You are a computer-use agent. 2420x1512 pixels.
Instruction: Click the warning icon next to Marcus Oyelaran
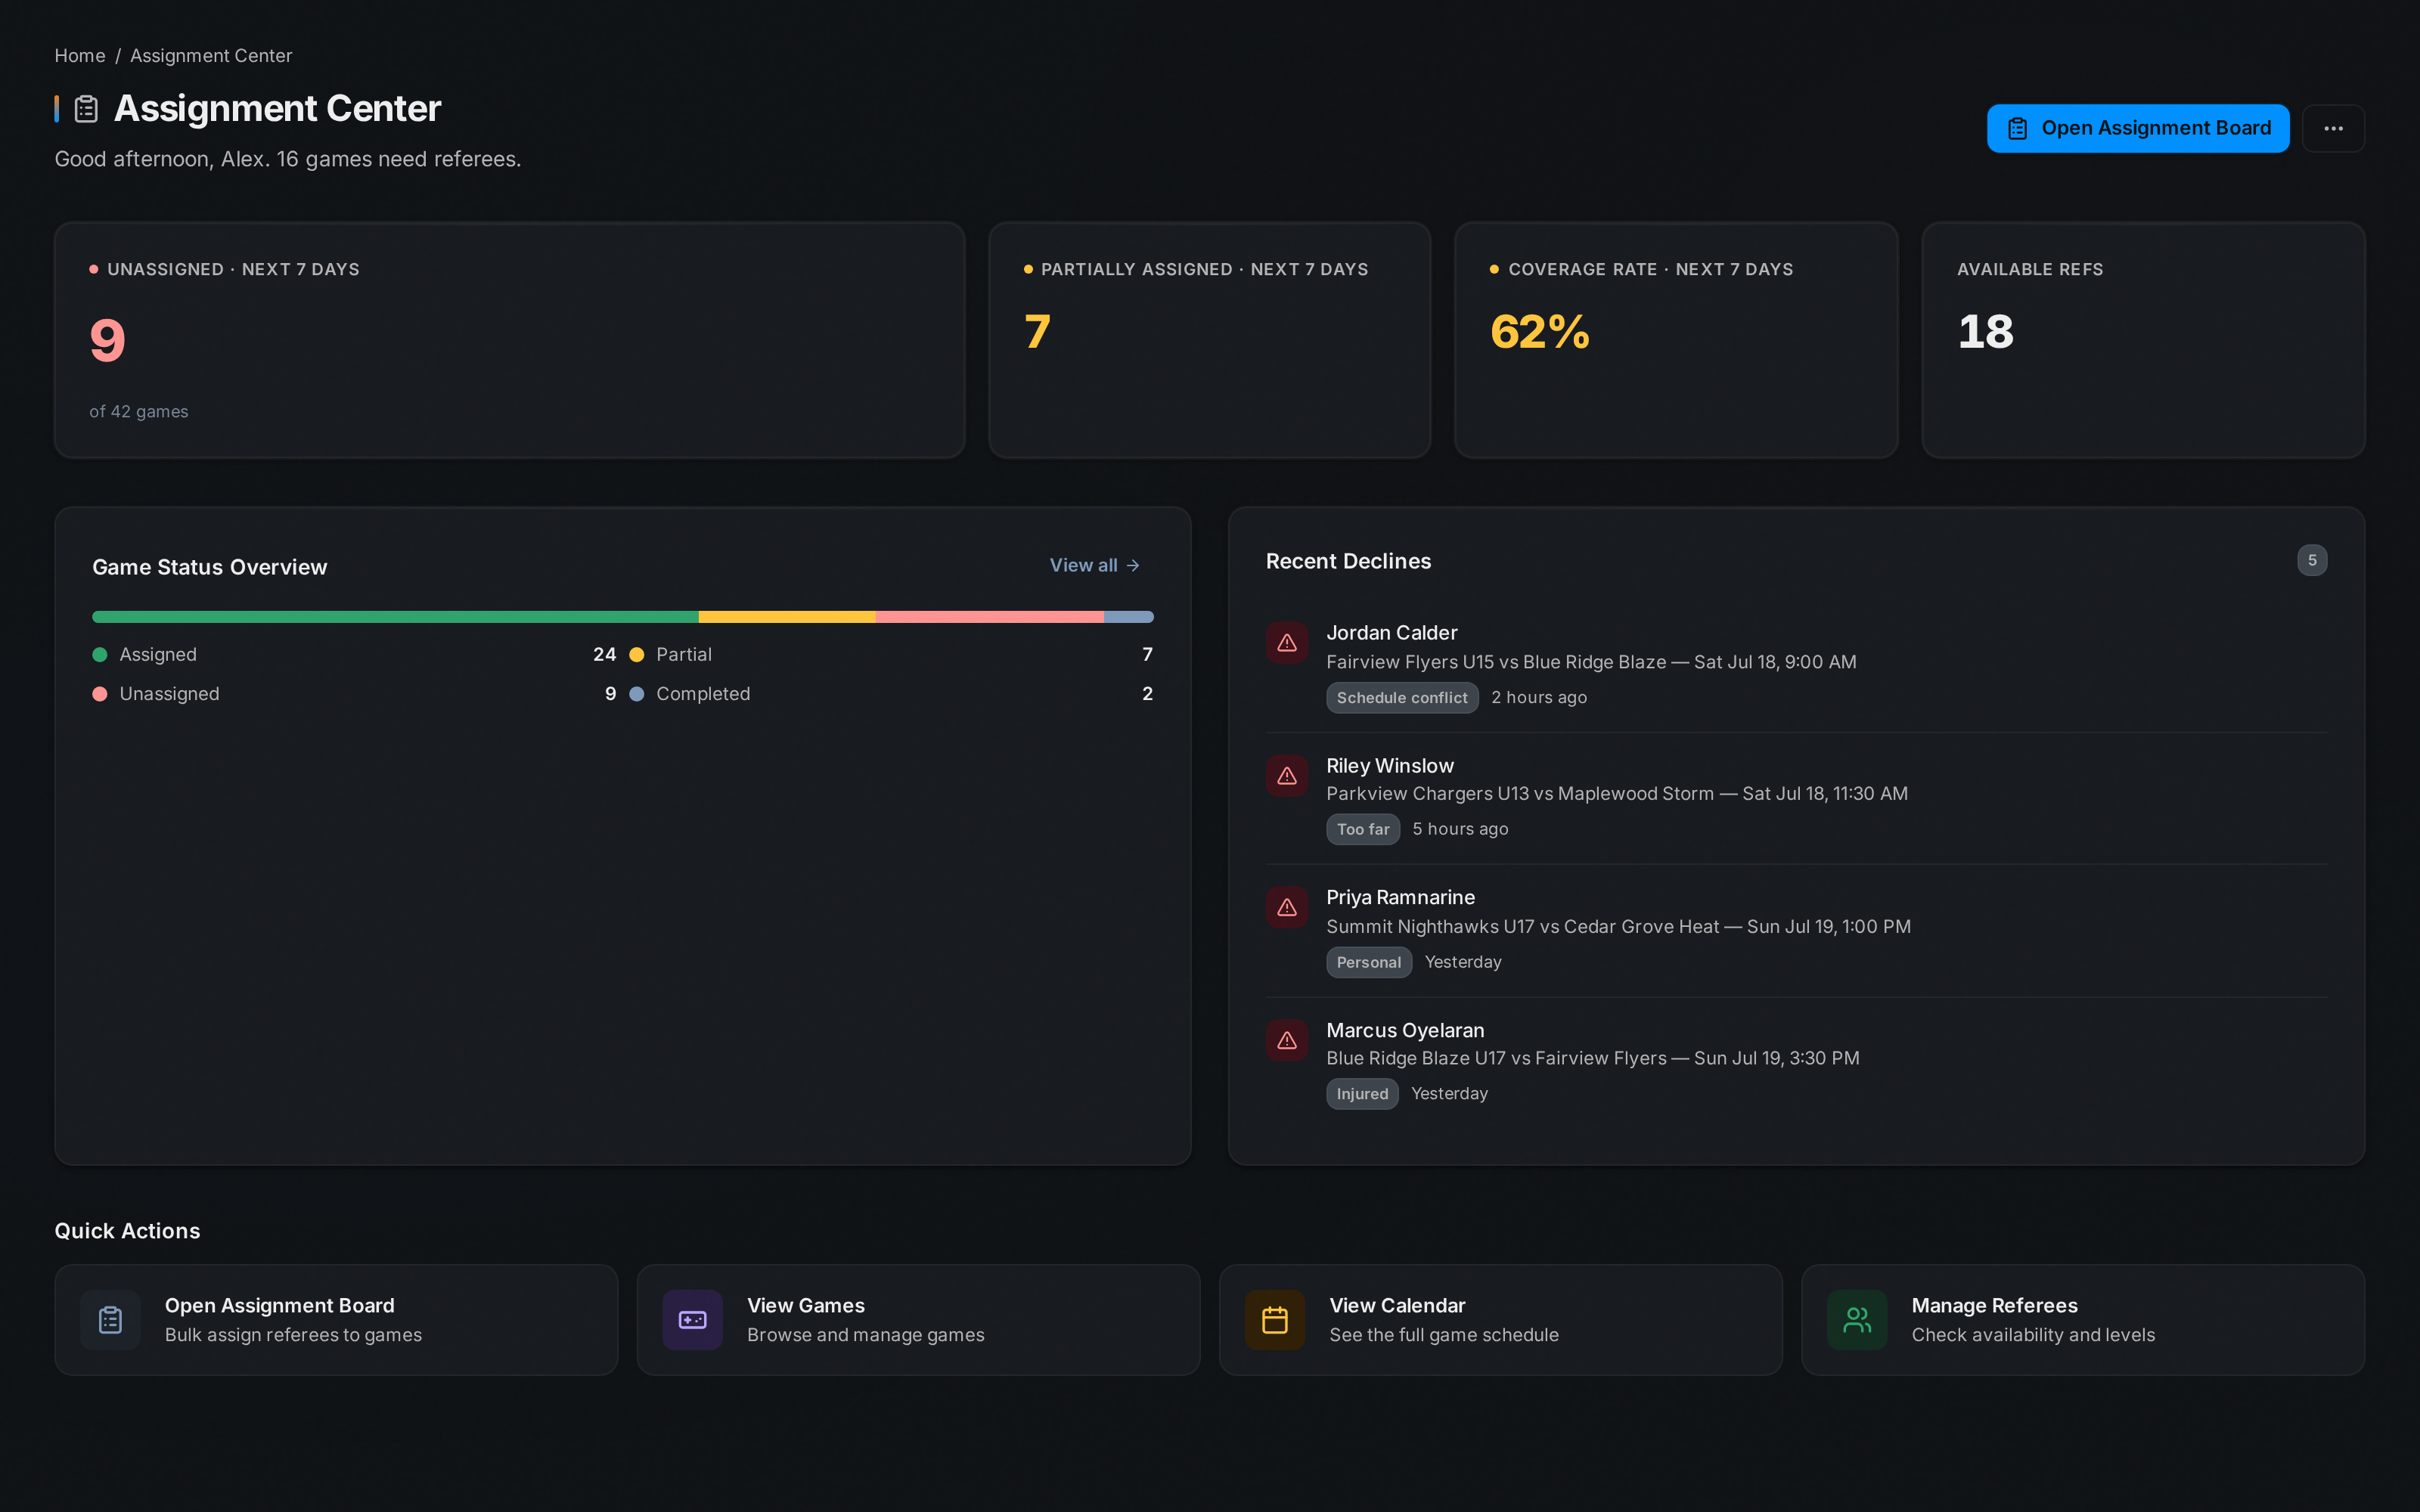point(1287,1040)
